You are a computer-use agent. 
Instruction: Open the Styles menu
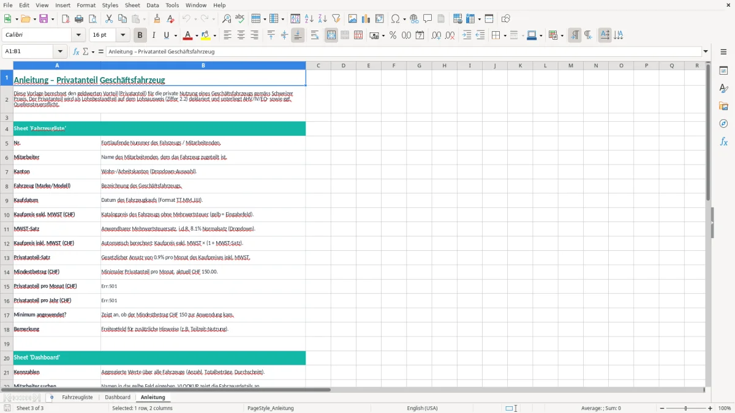tap(110, 5)
